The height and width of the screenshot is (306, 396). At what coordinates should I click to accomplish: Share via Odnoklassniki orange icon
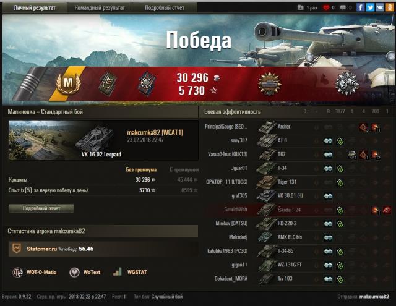click(x=389, y=7)
